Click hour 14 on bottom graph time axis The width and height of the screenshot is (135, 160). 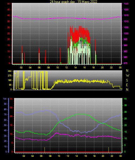tap(76, 156)
